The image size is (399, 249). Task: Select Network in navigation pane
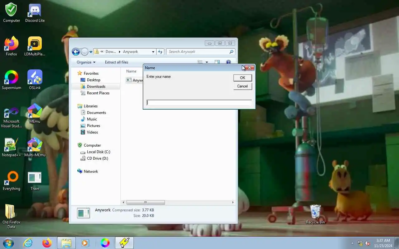tap(91, 171)
